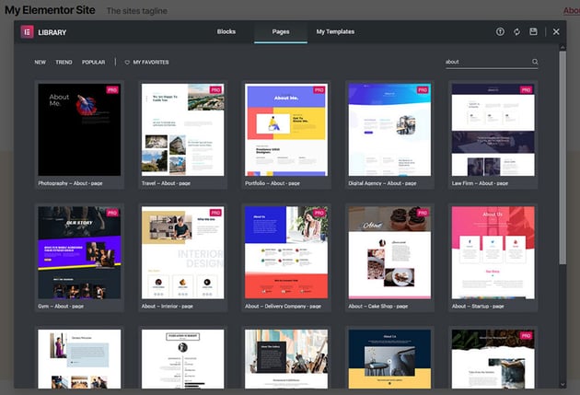Click the search magnifier icon
This screenshot has width=580, height=395.
click(x=535, y=63)
